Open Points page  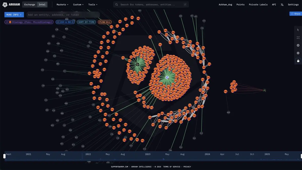(x=241, y=5)
